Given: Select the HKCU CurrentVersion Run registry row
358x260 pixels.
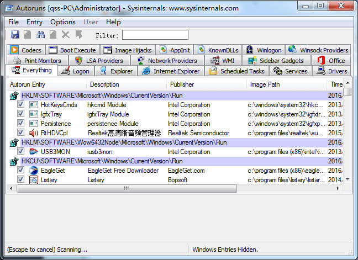Looking at the screenshot, I should pyautogui.click(x=182, y=161).
